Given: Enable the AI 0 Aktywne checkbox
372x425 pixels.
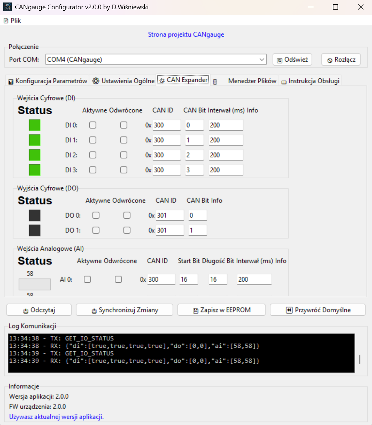Looking at the screenshot, I should click(87, 279).
